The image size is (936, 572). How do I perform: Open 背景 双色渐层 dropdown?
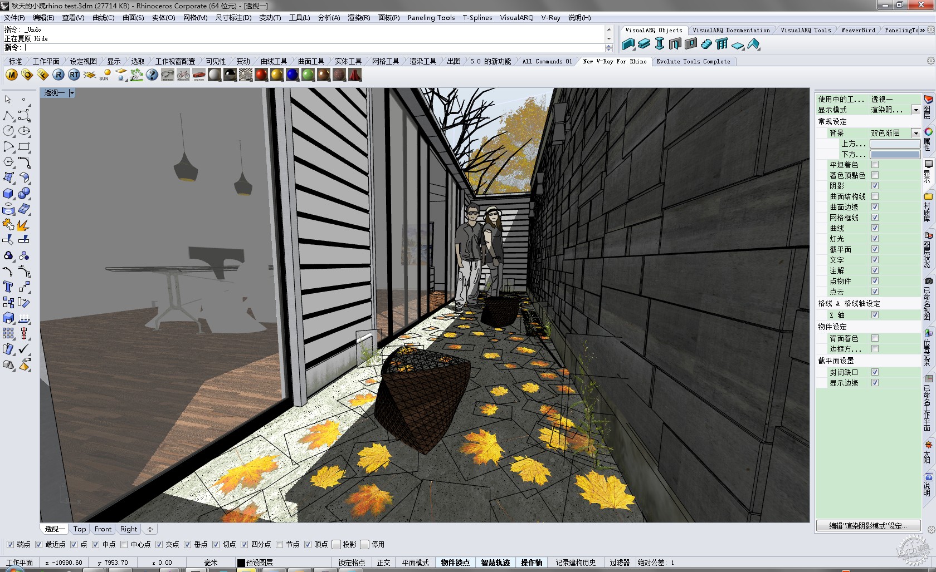[916, 133]
